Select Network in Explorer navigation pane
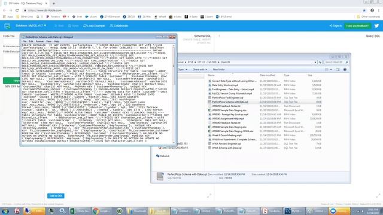This screenshot has width=383, height=215. click(163, 156)
